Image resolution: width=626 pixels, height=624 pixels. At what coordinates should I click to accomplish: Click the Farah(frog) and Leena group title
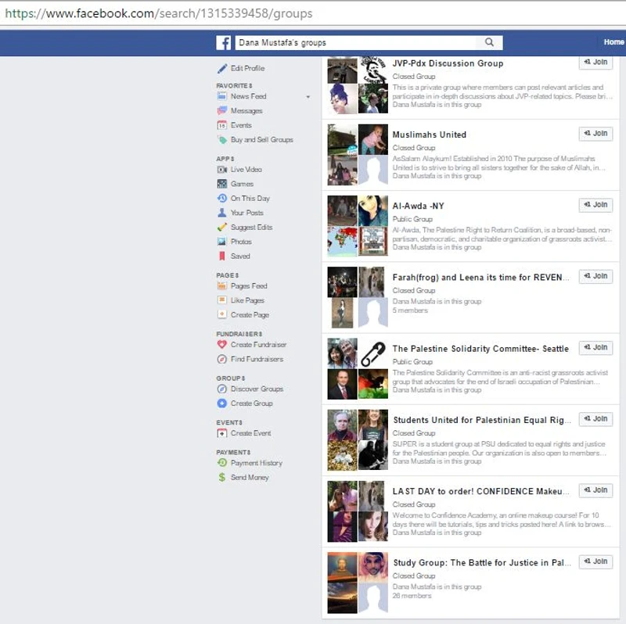click(x=480, y=278)
